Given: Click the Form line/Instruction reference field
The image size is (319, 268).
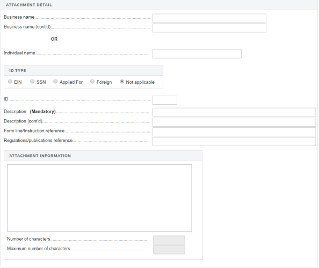Looking at the screenshot, I should tap(234, 132).
